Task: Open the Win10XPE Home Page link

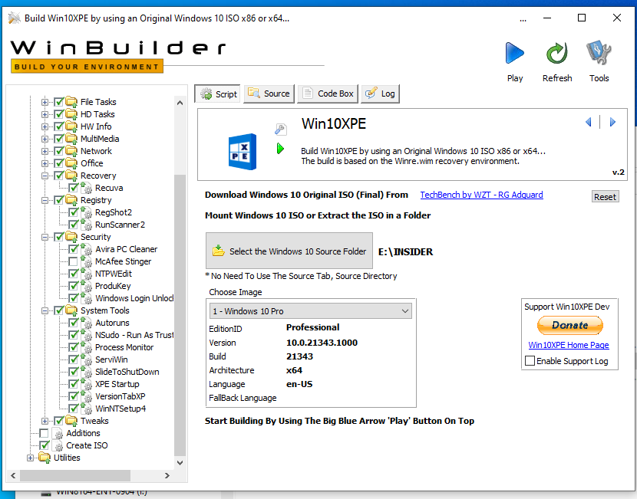Action: pos(569,345)
